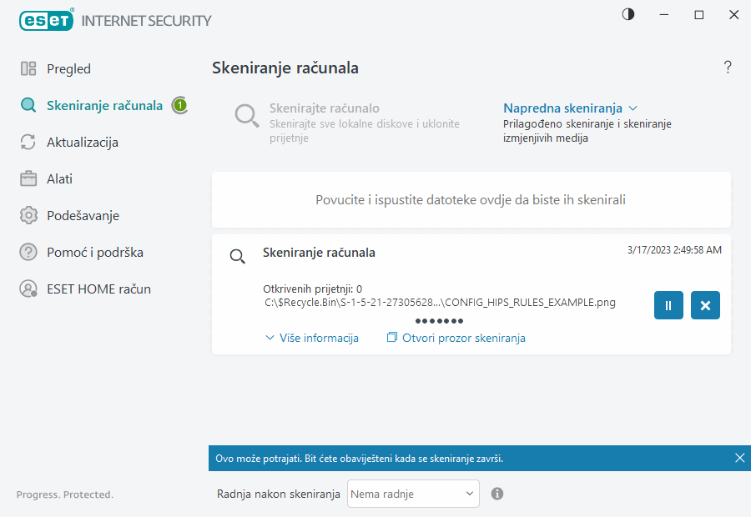Click the Aktualizacija refresh icon
751x517 pixels.
pos(28,142)
